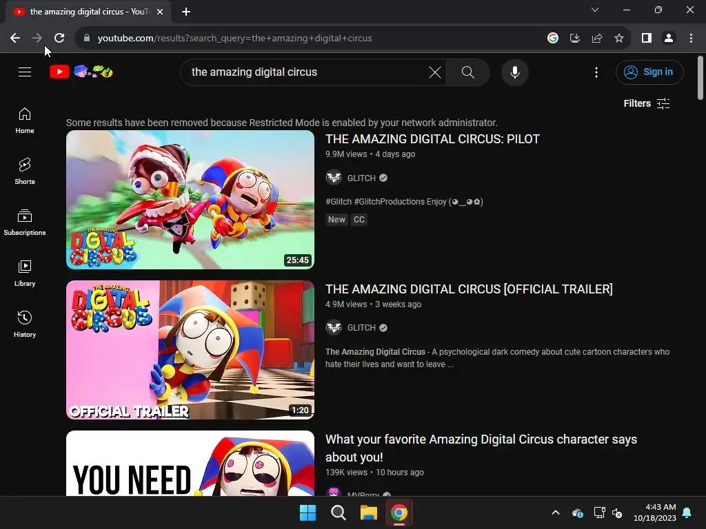Open the notification bell
706x529 pixels.
pyautogui.click(x=687, y=512)
